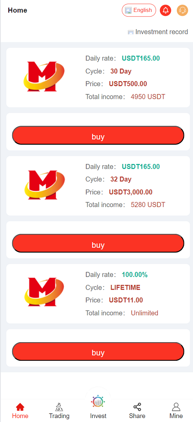This screenshot has height=422, width=193.
Task: Click the Home title in header
Action: (x=17, y=11)
